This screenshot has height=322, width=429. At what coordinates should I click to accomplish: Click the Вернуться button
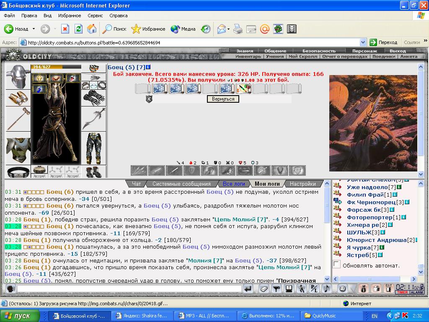tap(223, 99)
